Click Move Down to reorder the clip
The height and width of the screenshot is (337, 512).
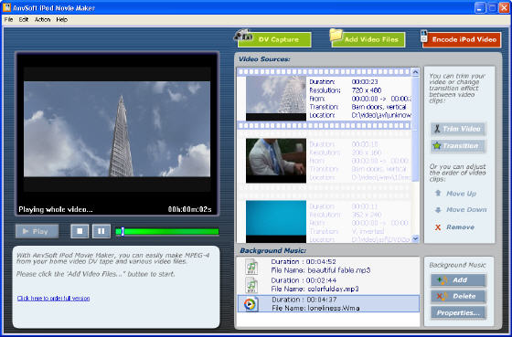466,210
